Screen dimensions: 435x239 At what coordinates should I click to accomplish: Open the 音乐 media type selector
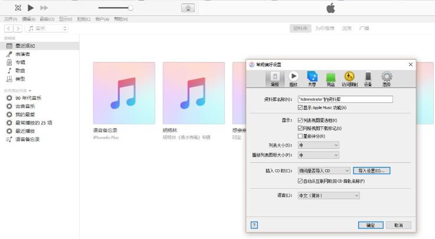pos(47,28)
